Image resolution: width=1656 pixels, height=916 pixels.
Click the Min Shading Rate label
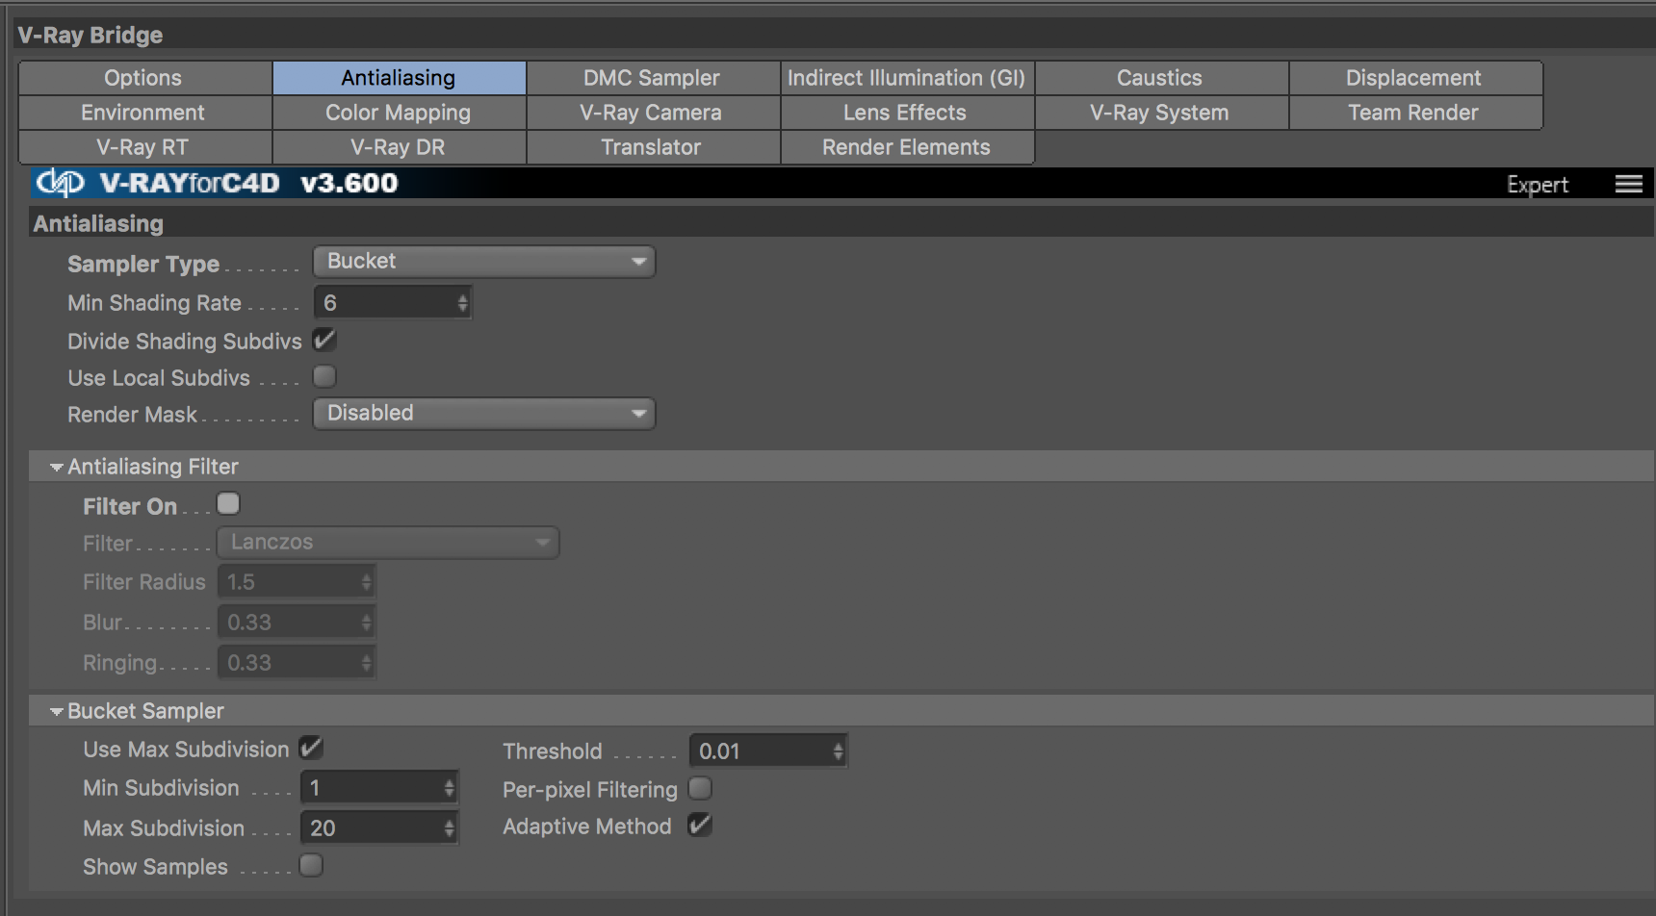point(154,303)
